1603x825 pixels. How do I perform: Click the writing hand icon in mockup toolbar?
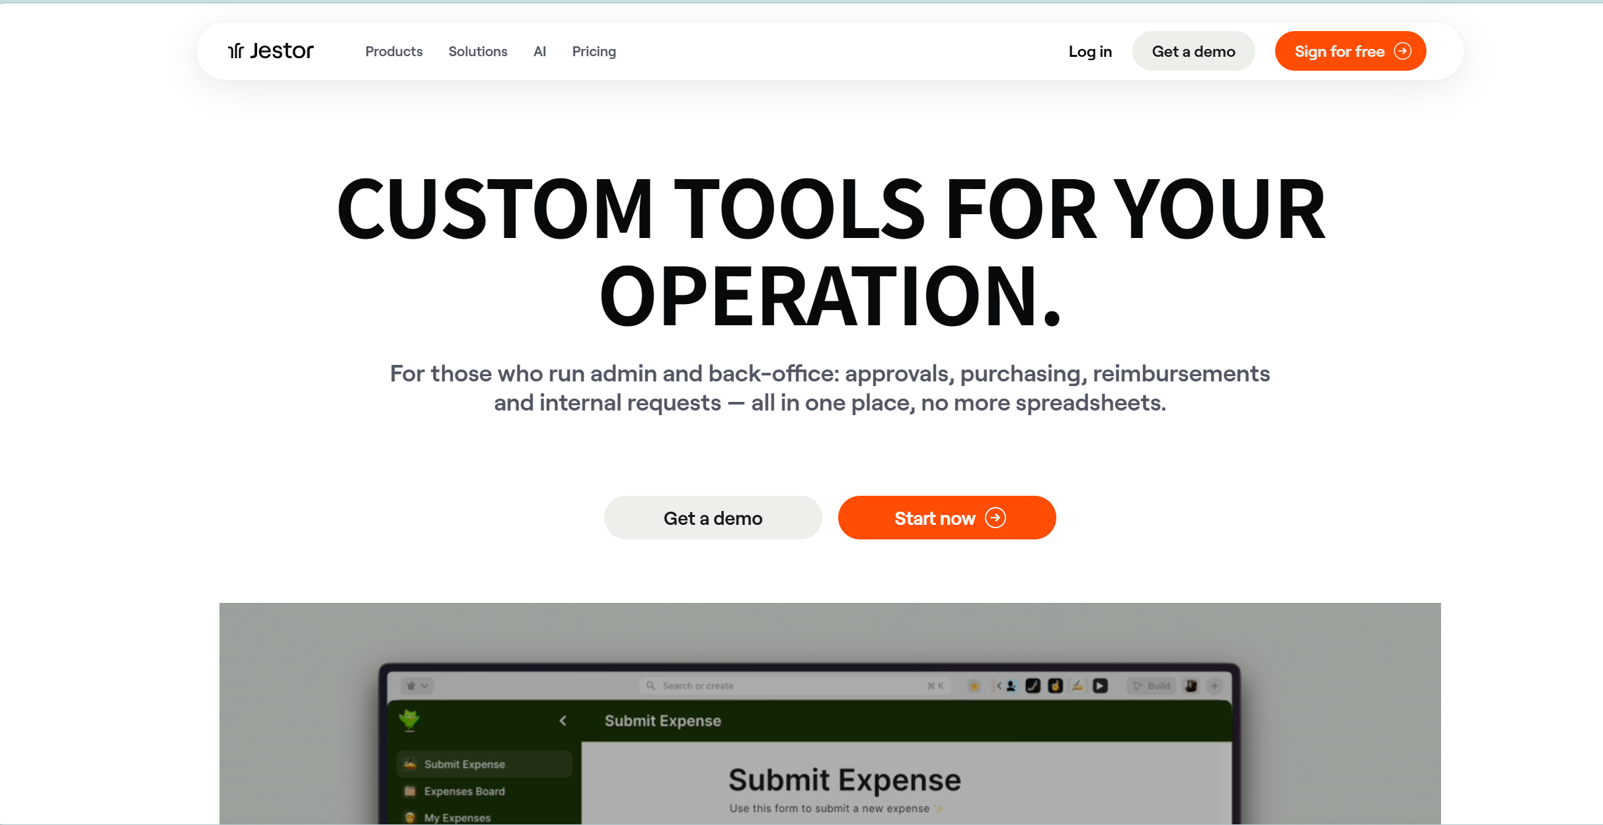(x=1077, y=686)
